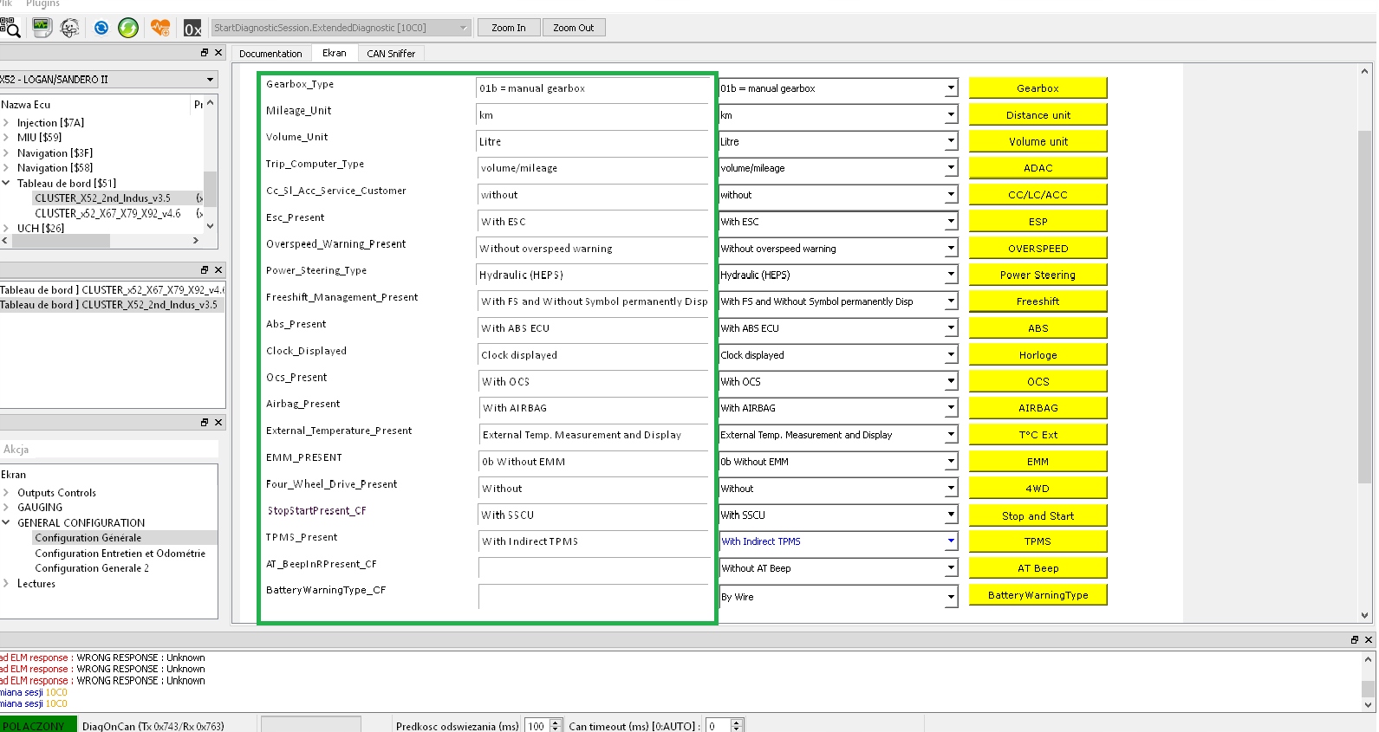Screen dimensions: 1379x732
Task: Collapse the Tableau de bord [51] node
Action: (6, 184)
